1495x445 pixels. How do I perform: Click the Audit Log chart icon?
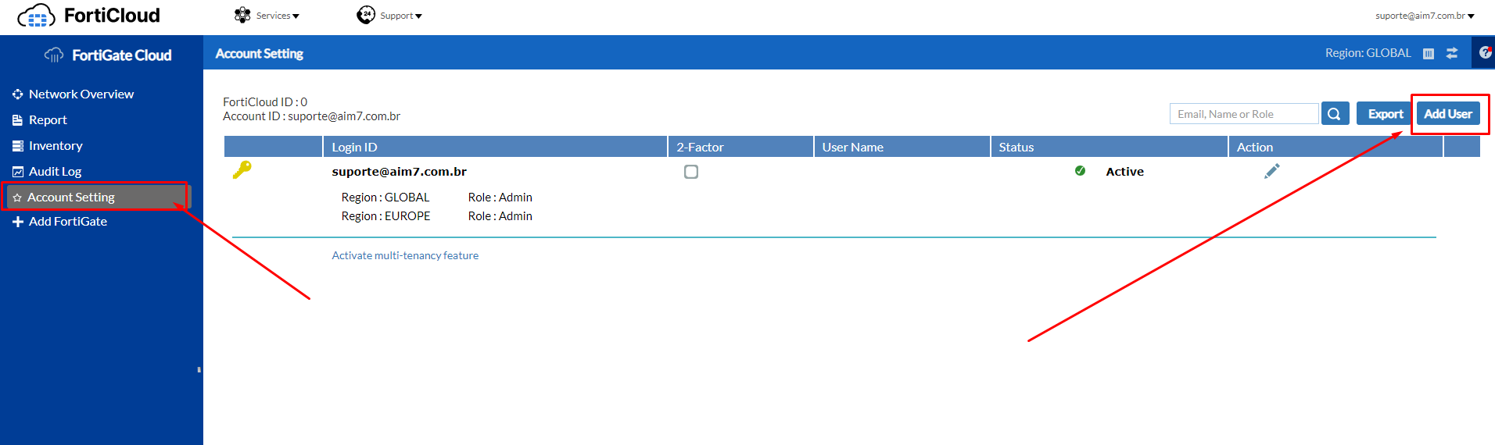18,172
